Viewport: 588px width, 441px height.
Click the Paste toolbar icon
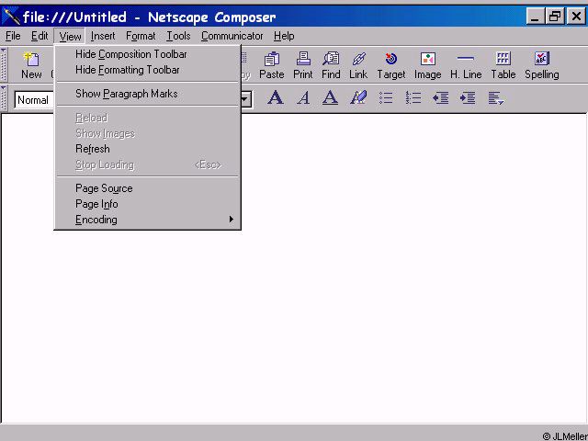click(272, 65)
